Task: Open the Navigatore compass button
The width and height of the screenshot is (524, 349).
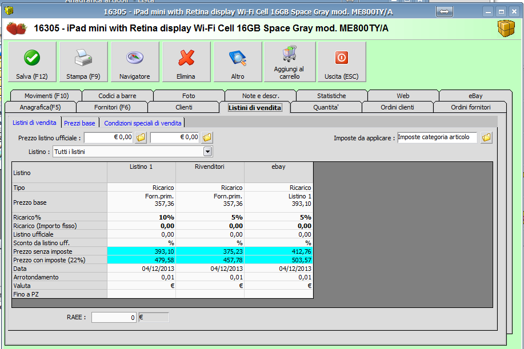Action: (x=135, y=62)
